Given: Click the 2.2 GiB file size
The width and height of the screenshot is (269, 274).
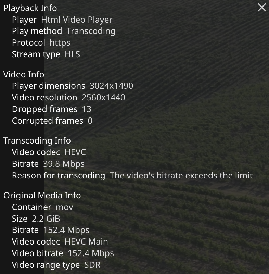Looking at the screenshot, I should [46, 219].
